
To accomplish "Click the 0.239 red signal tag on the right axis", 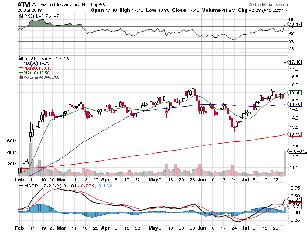I will point(295,204).
